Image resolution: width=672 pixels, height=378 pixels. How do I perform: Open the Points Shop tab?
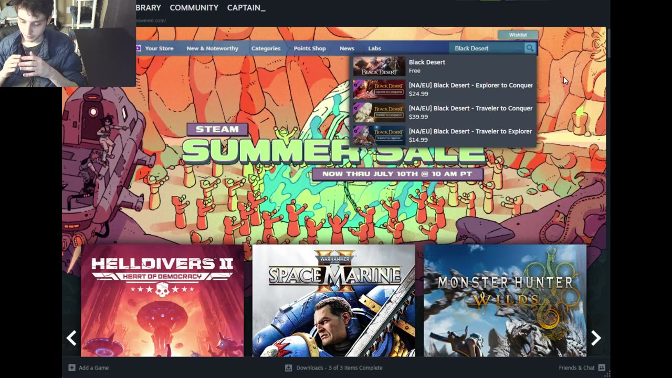(x=310, y=48)
